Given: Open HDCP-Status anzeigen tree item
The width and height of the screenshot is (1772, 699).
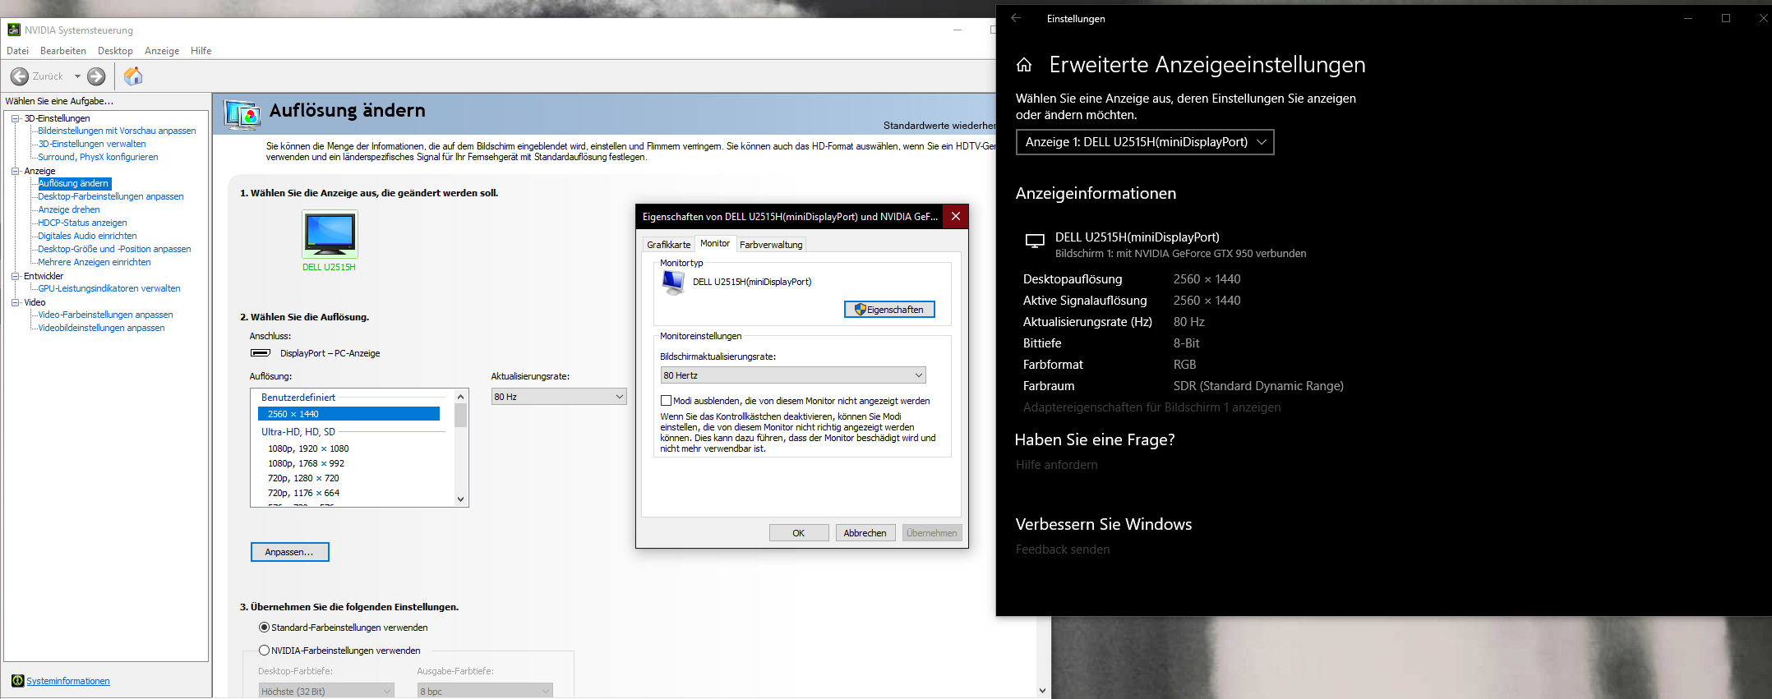Looking at the screenshot, I should click(x=82, y=223).
